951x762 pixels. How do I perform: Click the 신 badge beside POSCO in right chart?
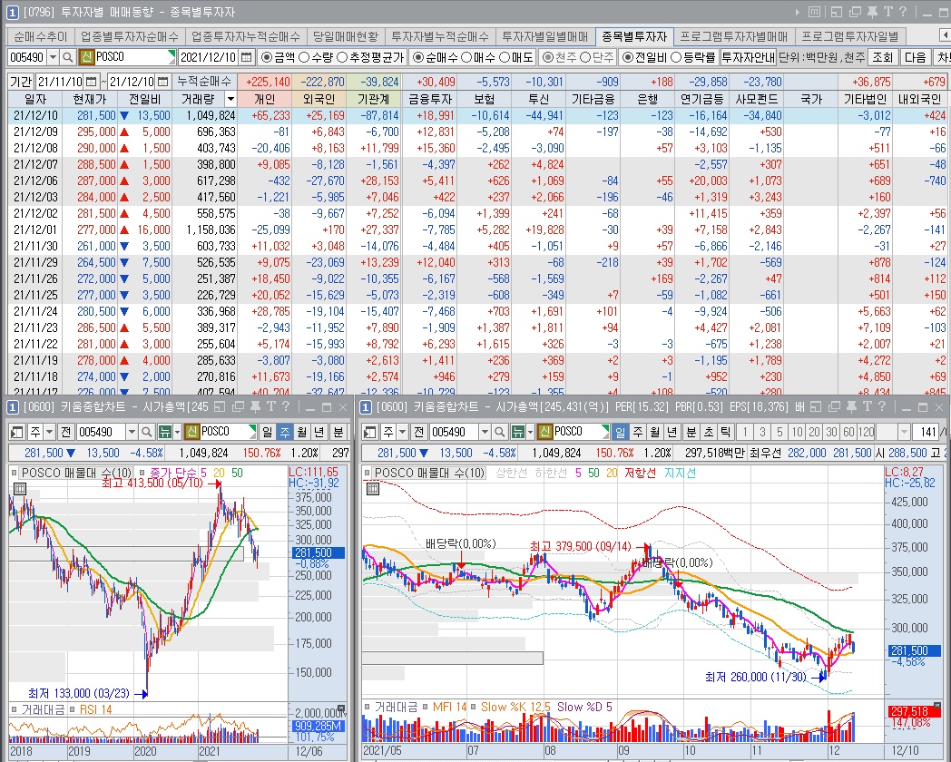[x=544, y=432]
